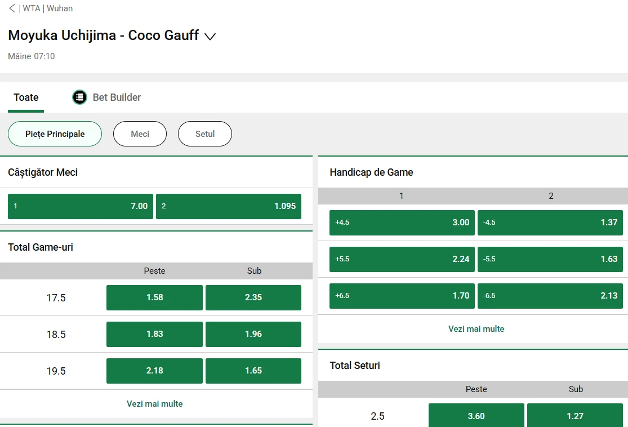Open the Bet Builder tab
Viewport: 628px width, 427px height.
pos(117,97)
